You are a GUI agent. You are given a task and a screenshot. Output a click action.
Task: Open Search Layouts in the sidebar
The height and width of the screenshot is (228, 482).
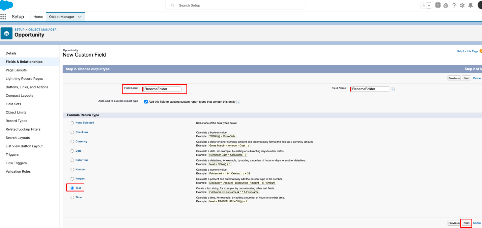click(18, 138)
